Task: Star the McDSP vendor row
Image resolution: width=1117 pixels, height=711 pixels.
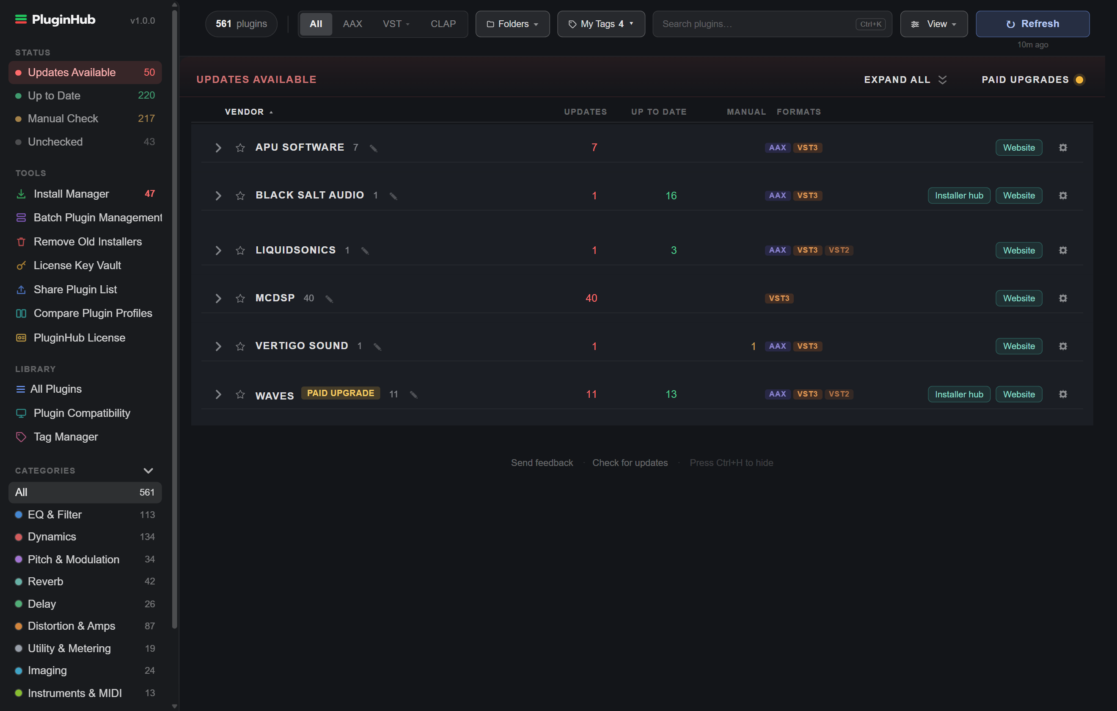Action: point(240,298)
